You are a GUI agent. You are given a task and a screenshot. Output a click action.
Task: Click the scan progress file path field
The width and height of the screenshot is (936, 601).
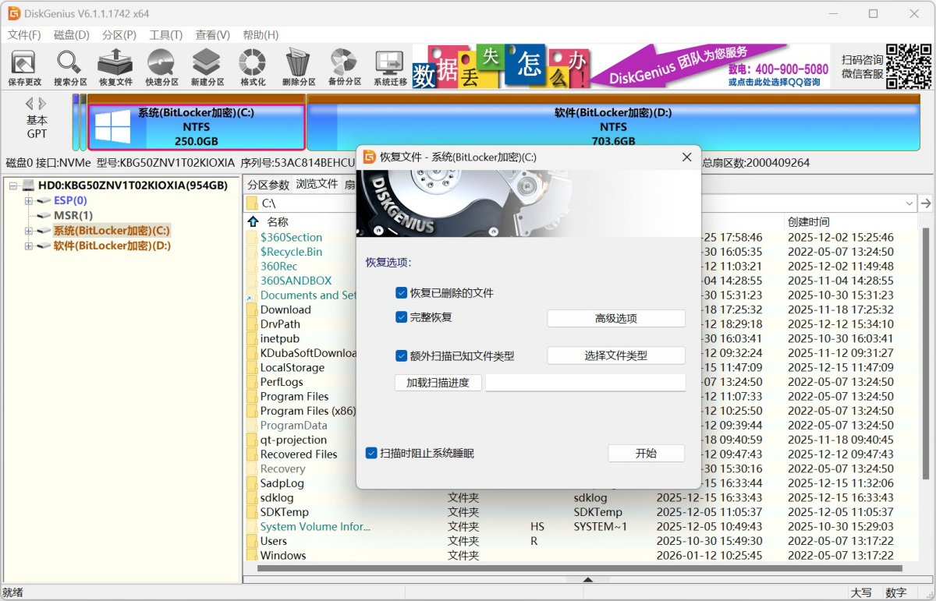585,383
